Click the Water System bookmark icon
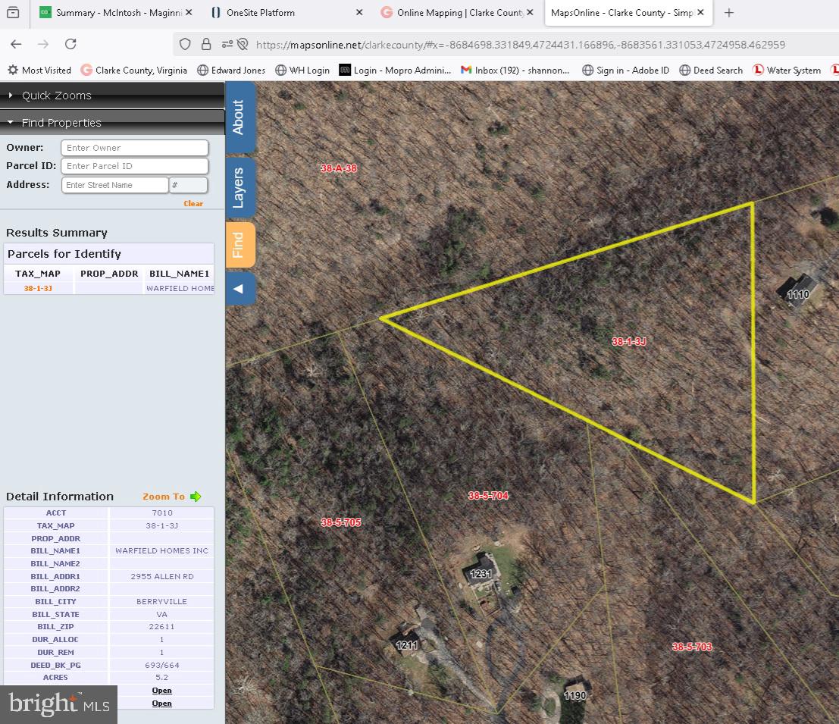Viewport: 839px width, 724px height. click(x=758, y=70)
